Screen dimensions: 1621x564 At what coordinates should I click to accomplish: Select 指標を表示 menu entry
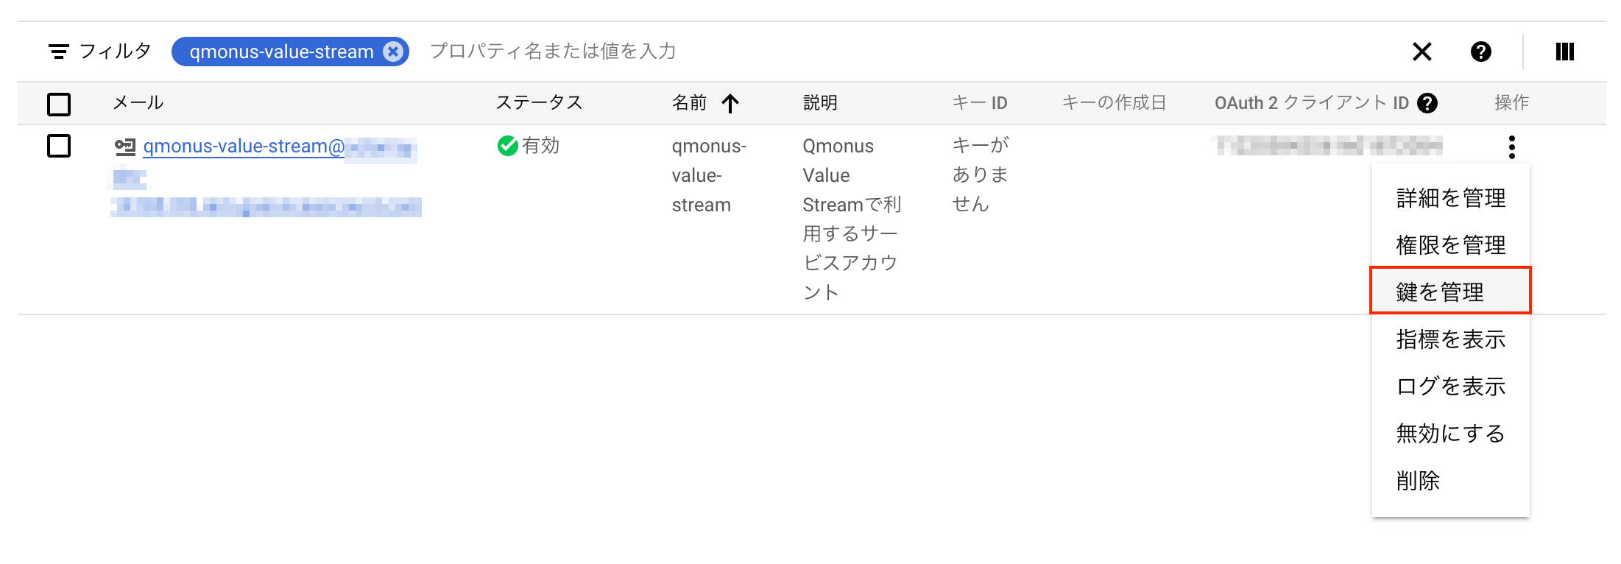[x=1450, y=339]
